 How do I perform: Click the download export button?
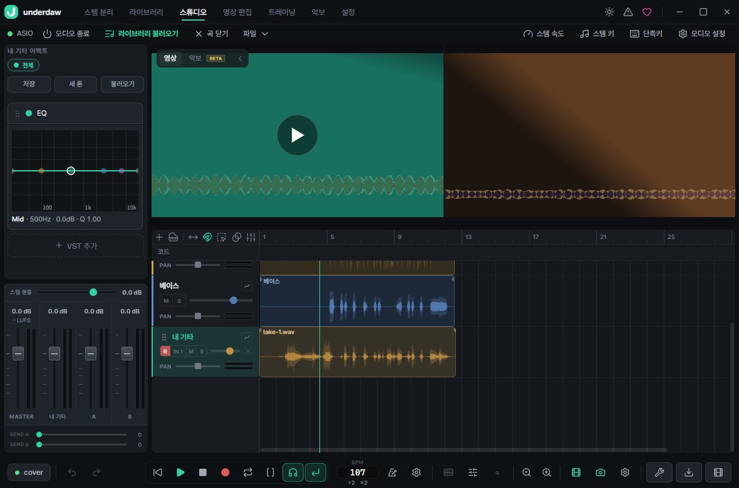(x=688, y=472)
